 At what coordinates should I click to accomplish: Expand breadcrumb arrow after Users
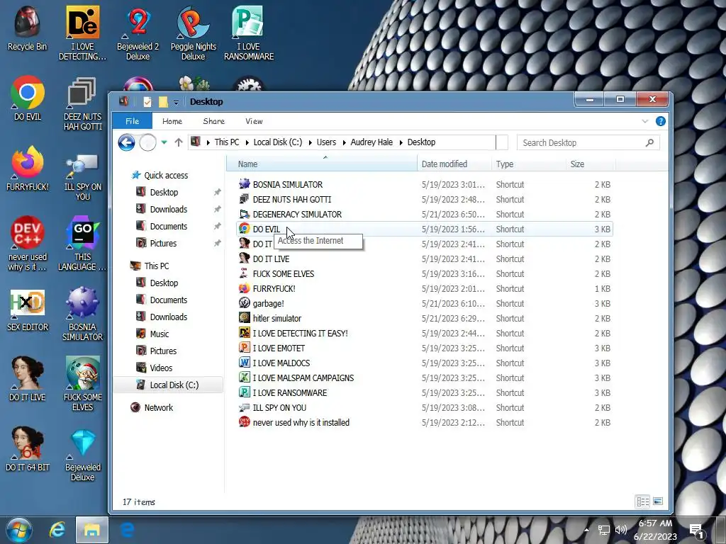coord(344,142)
